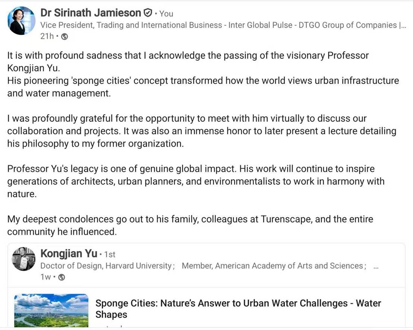Click Kongjian Yu's black-and-white profile photo
The image size is (413, 330).
pos(23,259)
